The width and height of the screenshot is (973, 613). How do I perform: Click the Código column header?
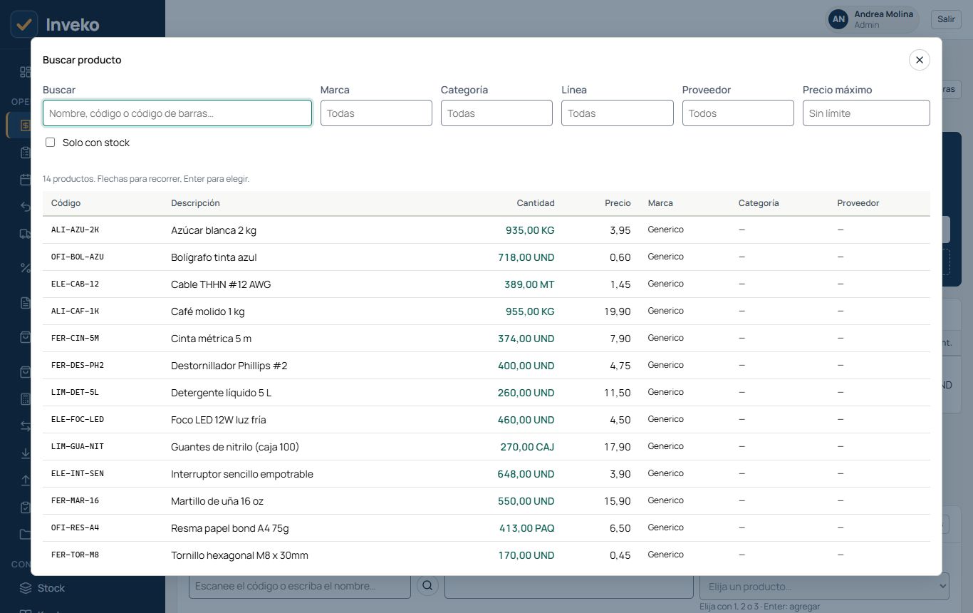pos(66,203)
